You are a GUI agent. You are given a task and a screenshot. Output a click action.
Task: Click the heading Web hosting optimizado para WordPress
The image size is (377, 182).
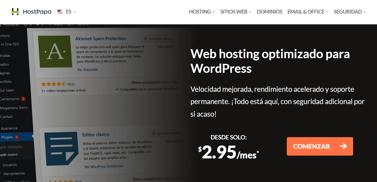270,61
